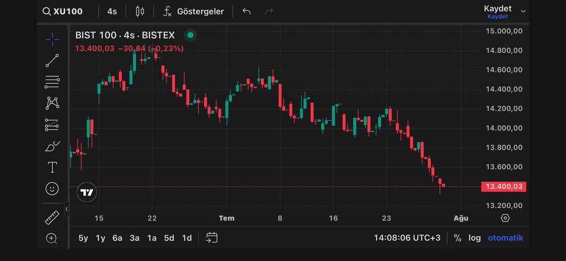This screenshot has height=261, width=566.
Task: Click the -30,84 (-0,23%) price change text
Action: point(151,48)
